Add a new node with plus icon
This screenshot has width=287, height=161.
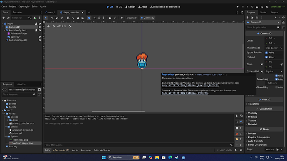click(x=3, y=18)
